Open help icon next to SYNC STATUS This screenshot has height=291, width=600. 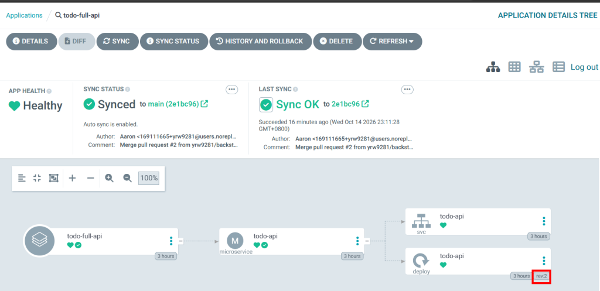127,89
